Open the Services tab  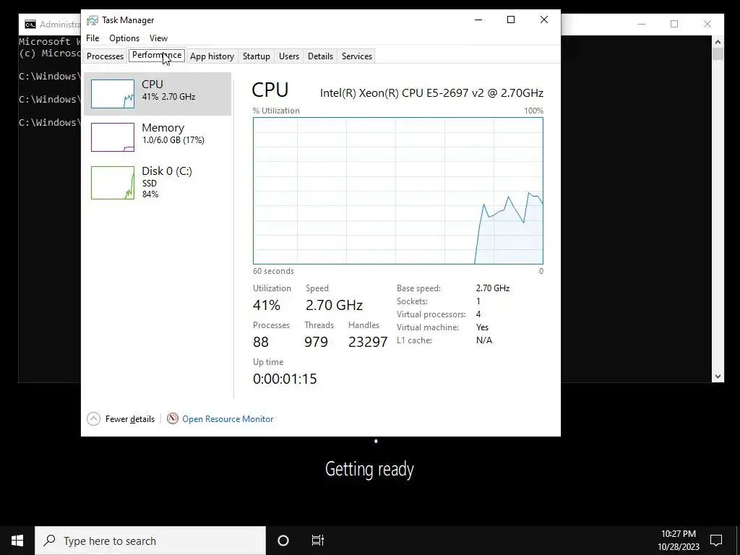tap(357, 56)
